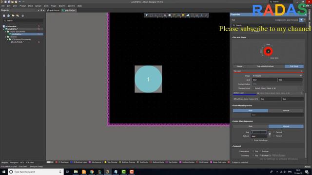Click the yellow place pad/via icon in the active bar
This screenshot has height=175, width=312.
click(183, 15)
